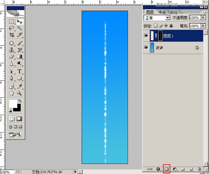The image size is (209, 174).
Task: Open the 不透明度 opacity slider arrow
Action: 204,18
